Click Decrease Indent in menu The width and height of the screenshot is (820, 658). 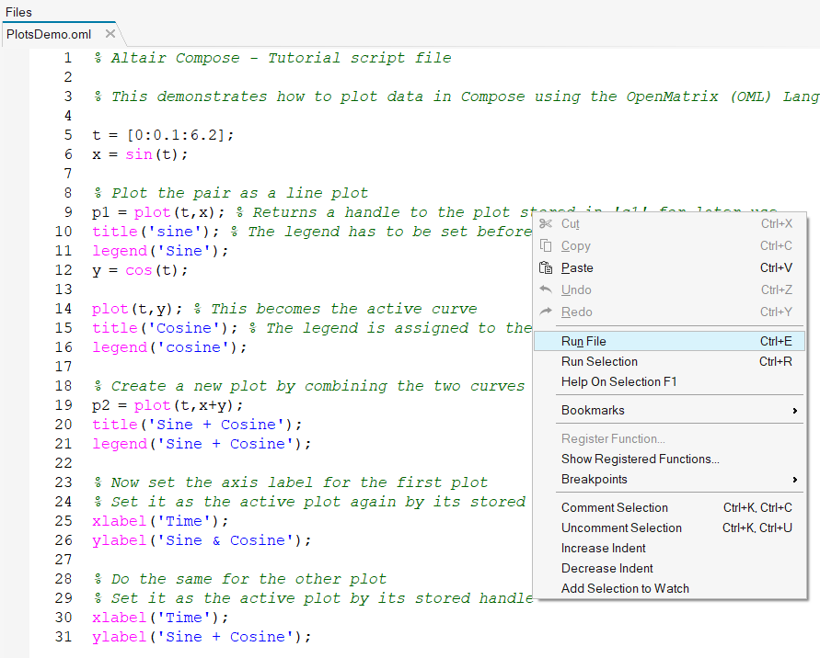coord(607,568)
